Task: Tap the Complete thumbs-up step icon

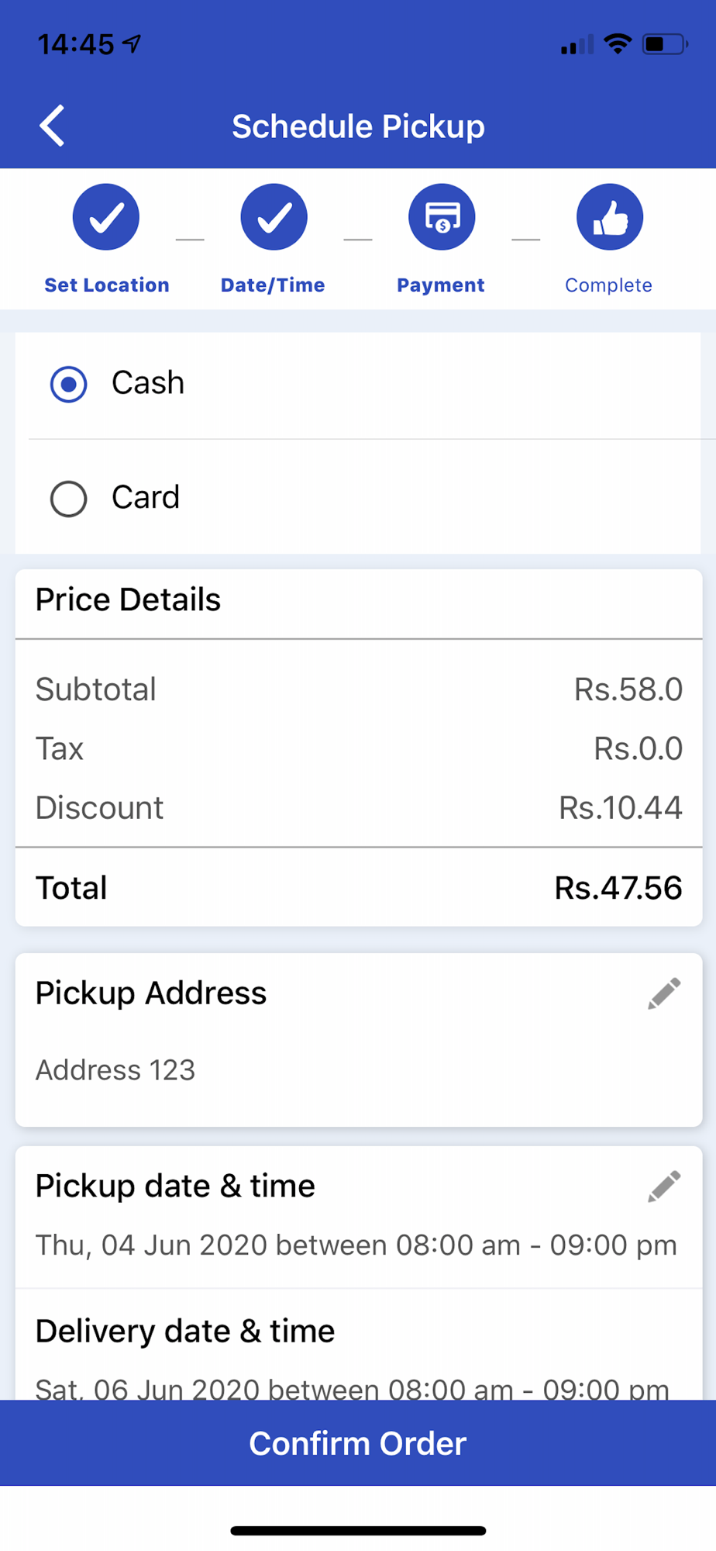Action: click(x=610, y=217)
